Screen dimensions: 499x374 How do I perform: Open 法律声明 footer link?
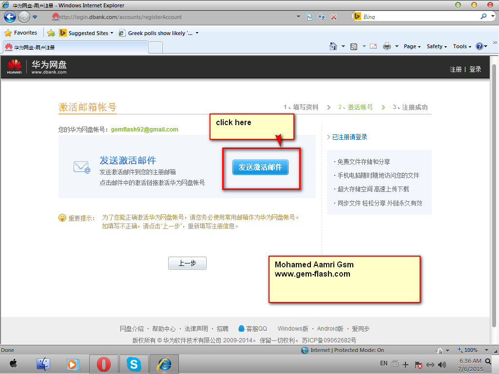click(196, 329)
